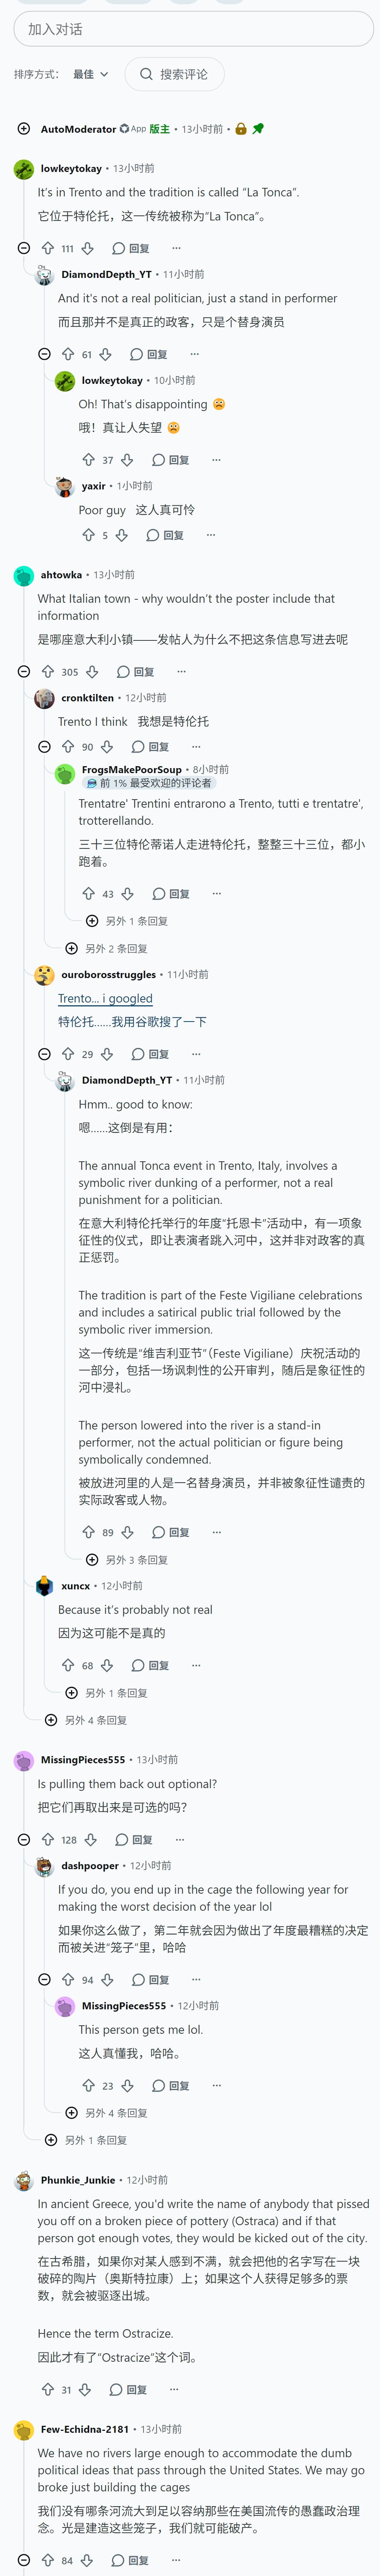Open the 搜索评论 search comments button
Screen dimensions: 380x2576
[174, 74]
